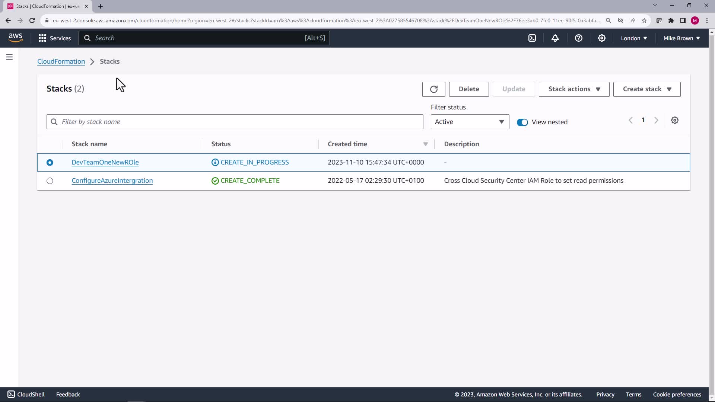Viewport: 715px width, 402px height.
Task: Open the Services grid menu
Action: (x=54, y=38)
